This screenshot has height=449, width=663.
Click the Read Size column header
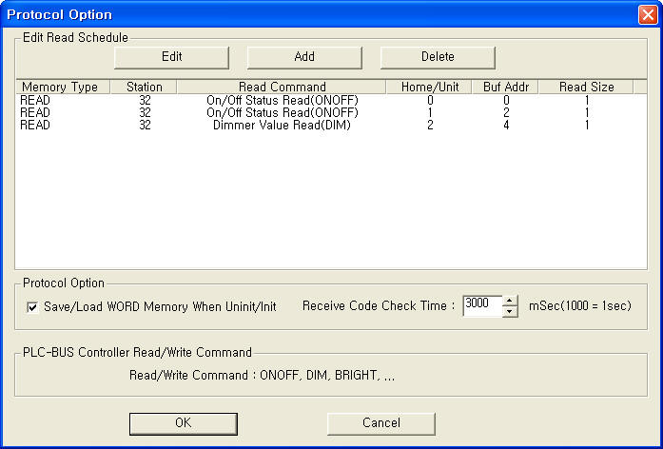pos(586,87)
